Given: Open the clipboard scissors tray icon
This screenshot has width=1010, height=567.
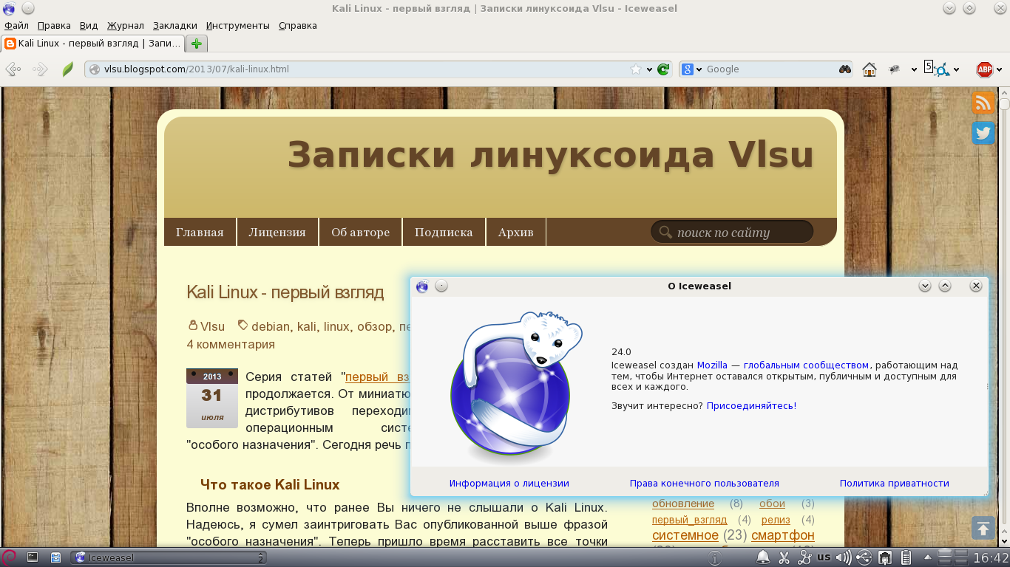Looking at the screenshot, I should coord(784,557).
